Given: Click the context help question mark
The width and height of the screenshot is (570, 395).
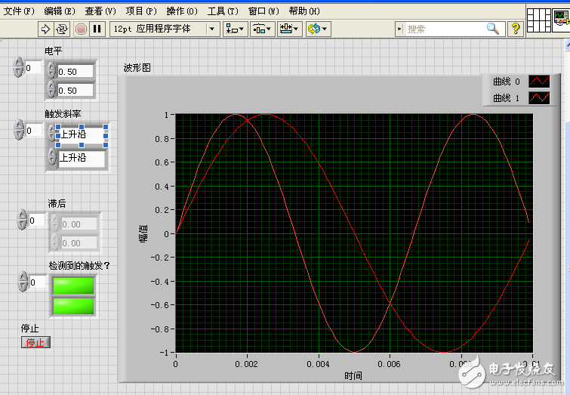Looking at the screenshot, I should (516, 29).
